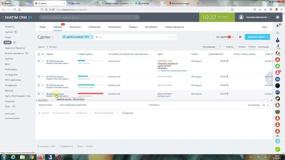Click the filter search magnifier icon
Viewport: 285px width, 160px height.
pyautogui.click(x=170, y=37)
